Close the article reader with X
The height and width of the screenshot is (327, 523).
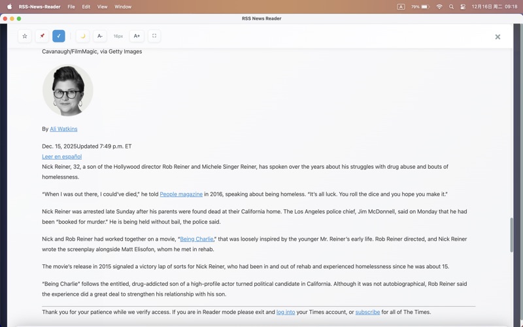(x=498, y=37)
